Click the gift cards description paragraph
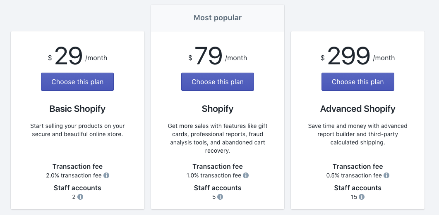Screen dimensions: 439x215 pos(218,138)
